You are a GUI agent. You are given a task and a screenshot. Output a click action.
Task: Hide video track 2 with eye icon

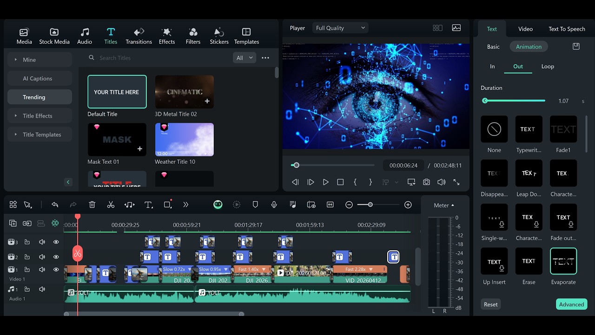pyautogui.click(x=56, y=257)
